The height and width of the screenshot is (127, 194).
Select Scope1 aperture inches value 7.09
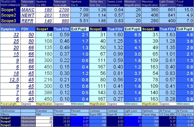tap(80, 10)
